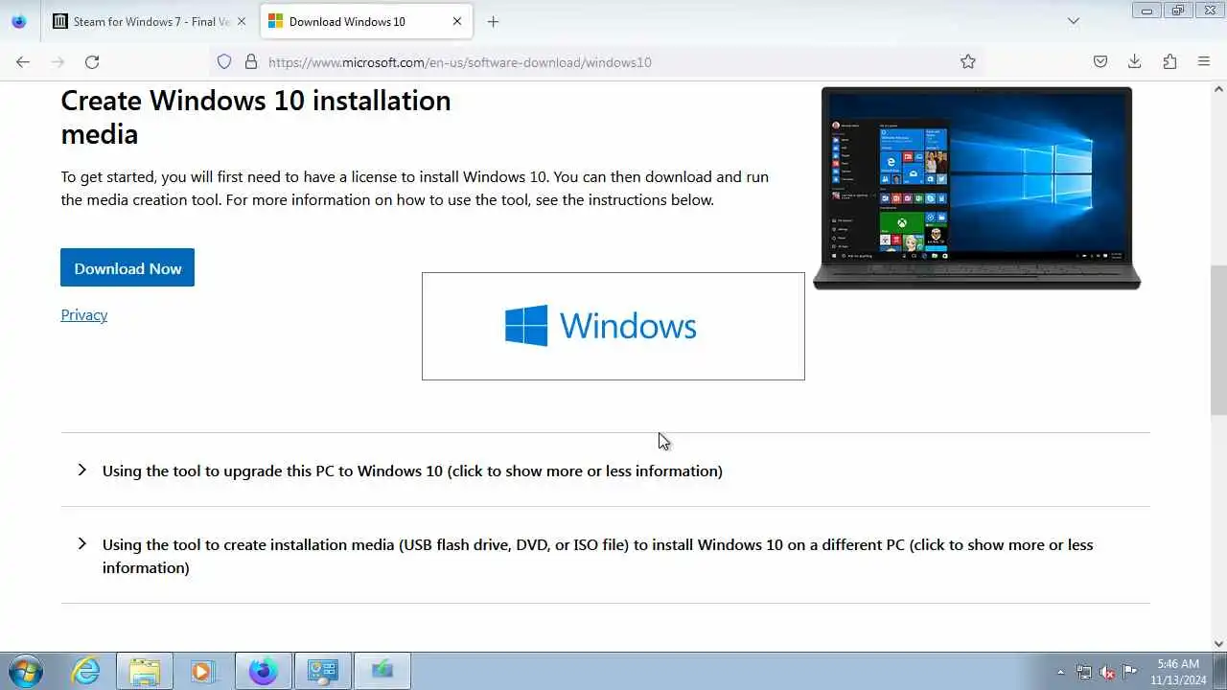Open the tracking protection shield icon
Image resolution: width=1227 pixels, height=690 pixels.
click(224, 62)
